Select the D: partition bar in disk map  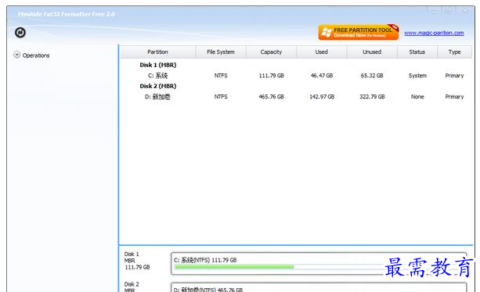tap(319, 288)
